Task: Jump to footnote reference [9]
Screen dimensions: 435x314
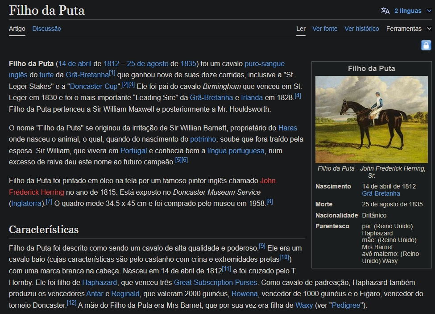Action: coord(262,246)
